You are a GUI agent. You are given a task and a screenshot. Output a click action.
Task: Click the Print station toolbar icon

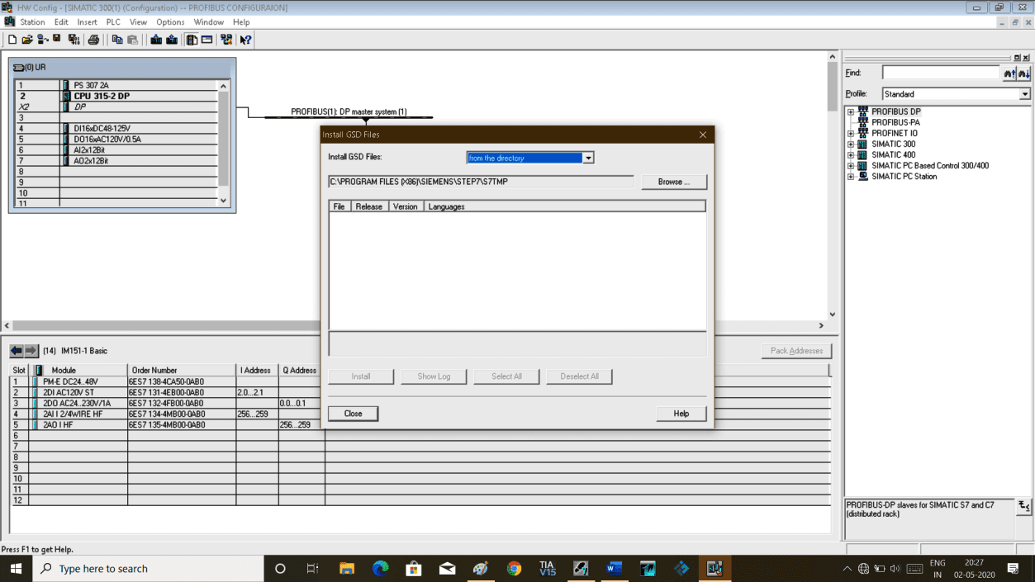pos(93,39)
